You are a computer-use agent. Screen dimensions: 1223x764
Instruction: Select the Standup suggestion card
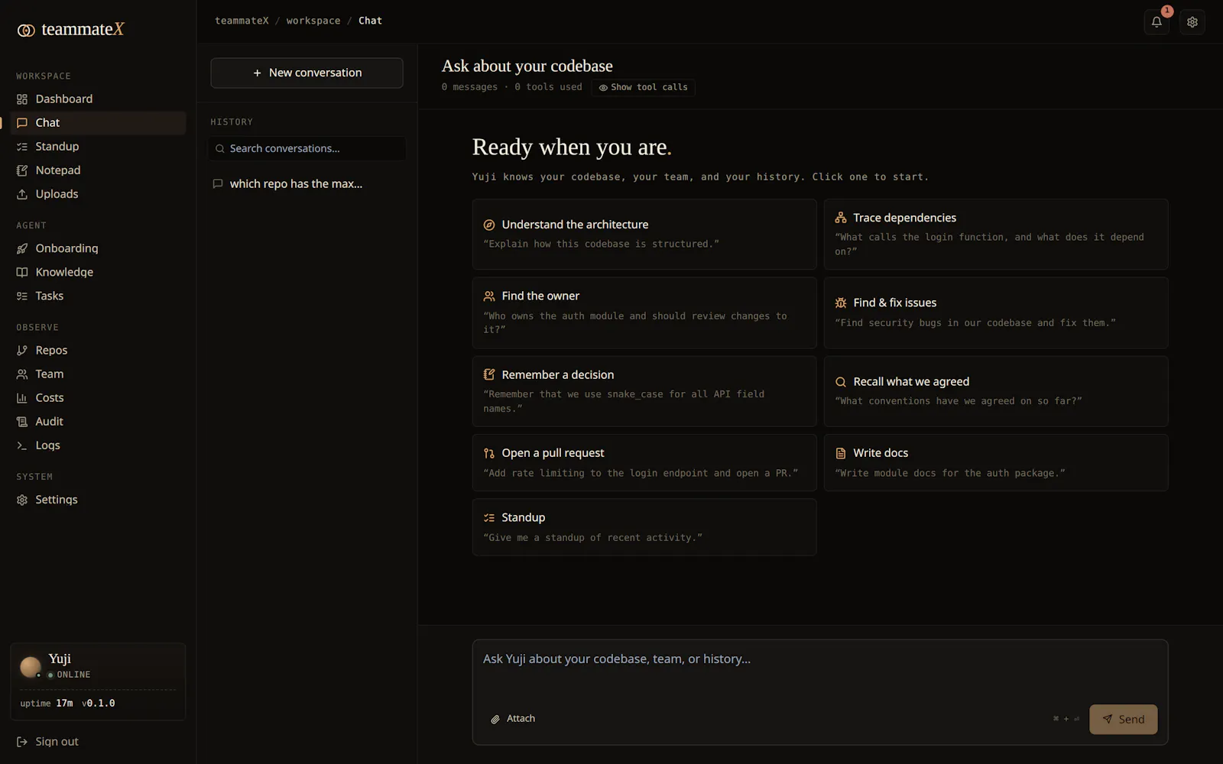[x=644, y=527]
